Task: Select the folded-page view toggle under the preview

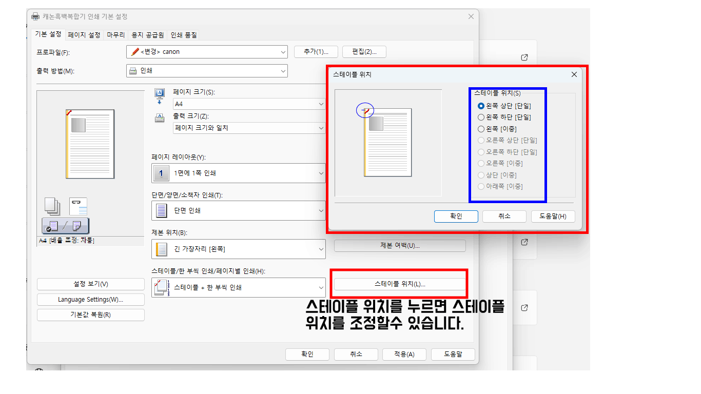Action: (x=77, y=226)
